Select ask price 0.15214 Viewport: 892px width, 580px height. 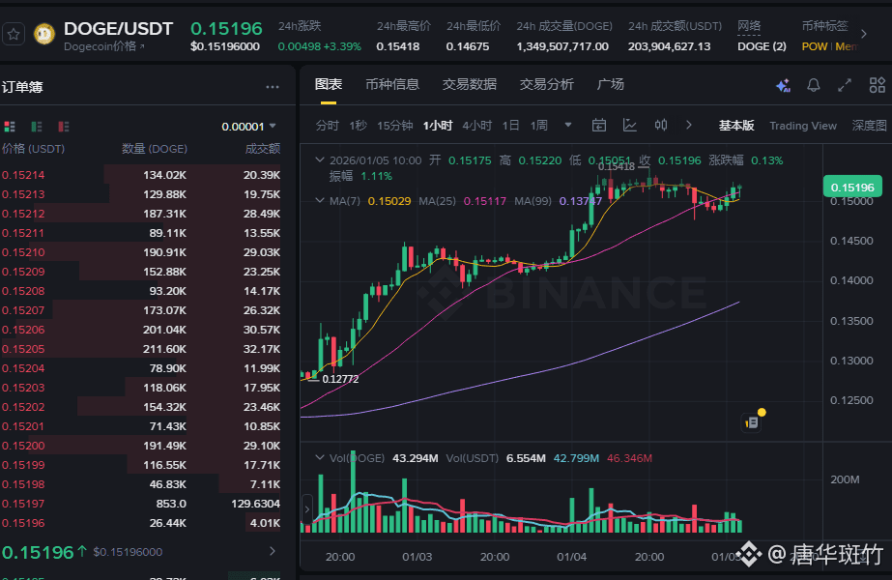point(23,175)
